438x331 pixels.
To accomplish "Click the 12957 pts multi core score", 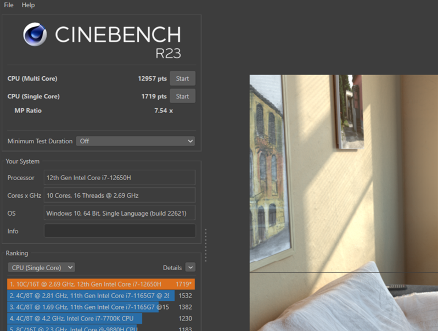I will (152, 78).
